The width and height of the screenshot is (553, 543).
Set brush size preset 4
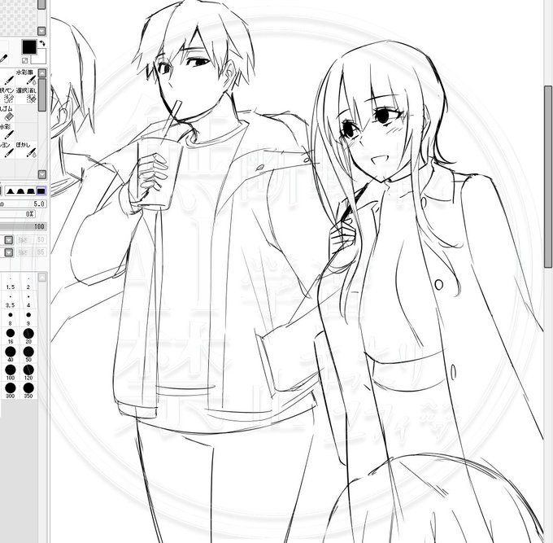click(28, 300)
